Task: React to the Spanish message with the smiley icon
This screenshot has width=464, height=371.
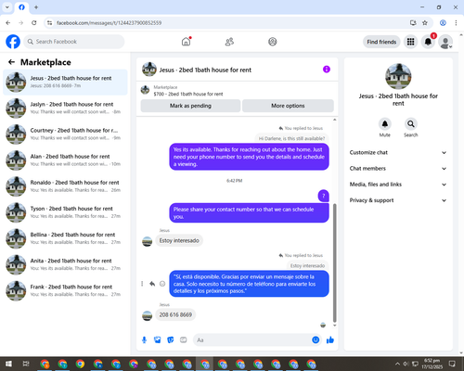Action: 162,284
